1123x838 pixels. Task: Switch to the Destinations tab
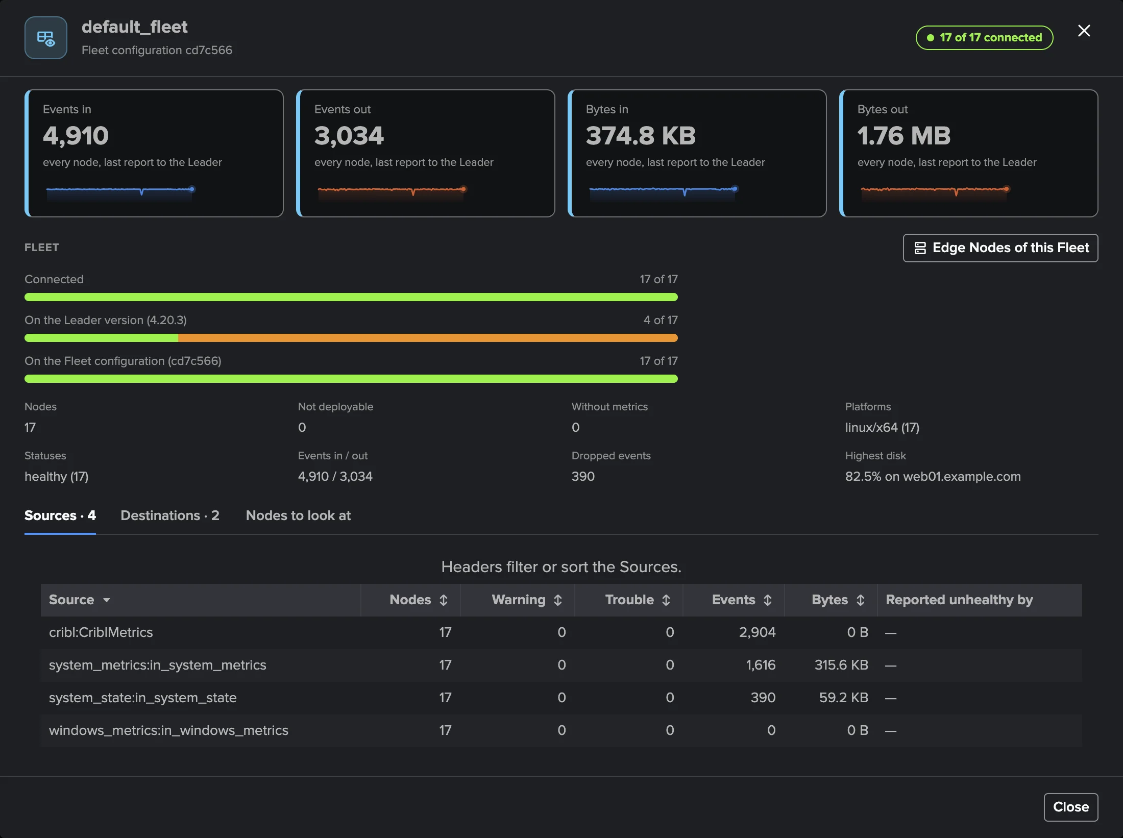click(x=170, y=515)
